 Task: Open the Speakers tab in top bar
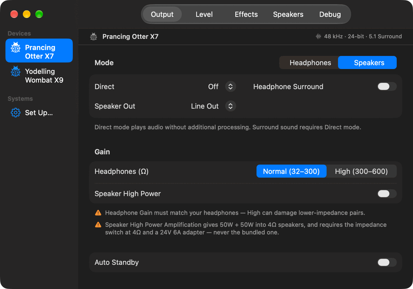pos(288,14)
